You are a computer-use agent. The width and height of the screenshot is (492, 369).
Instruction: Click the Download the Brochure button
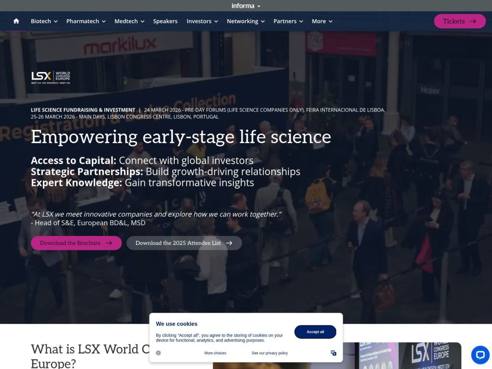pyautogui.click(x=76, y=243)
